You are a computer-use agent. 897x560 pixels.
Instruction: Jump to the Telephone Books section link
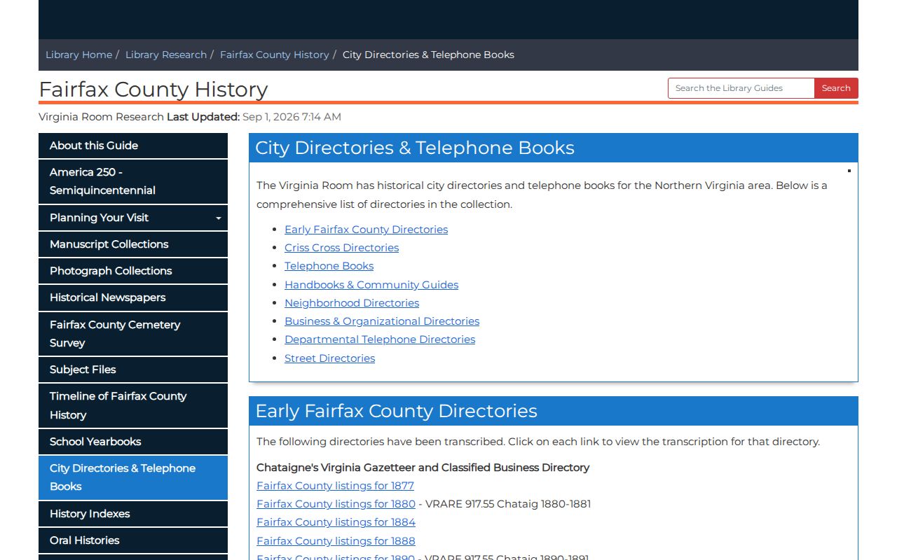click(329, 266)
